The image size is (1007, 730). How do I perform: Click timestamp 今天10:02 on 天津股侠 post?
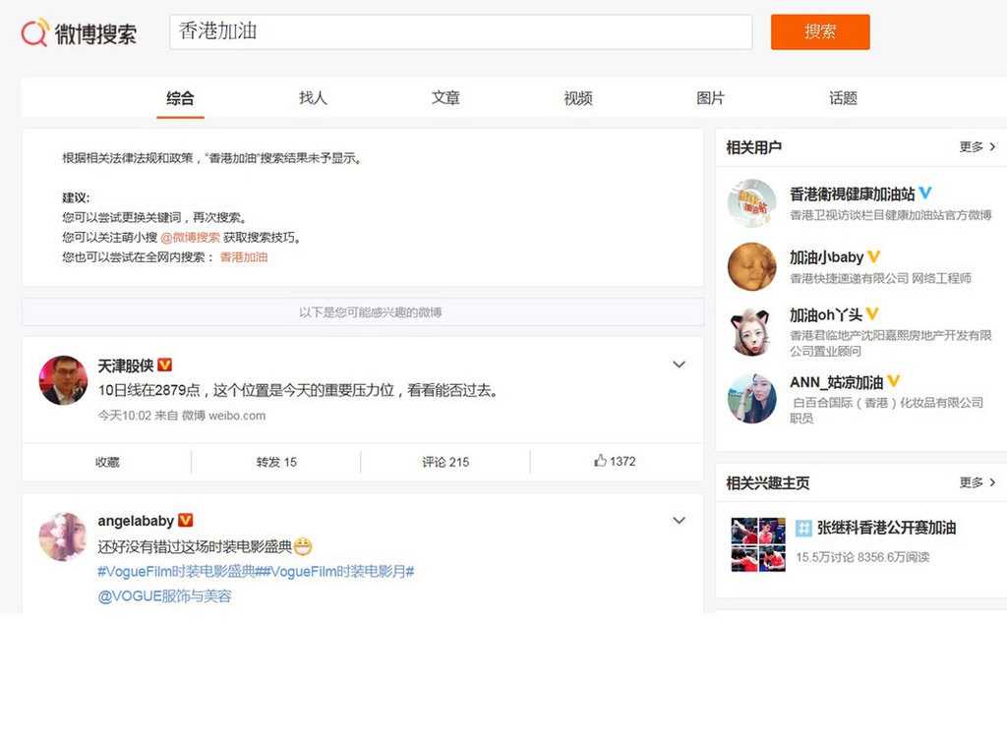[x=125, y=416]
